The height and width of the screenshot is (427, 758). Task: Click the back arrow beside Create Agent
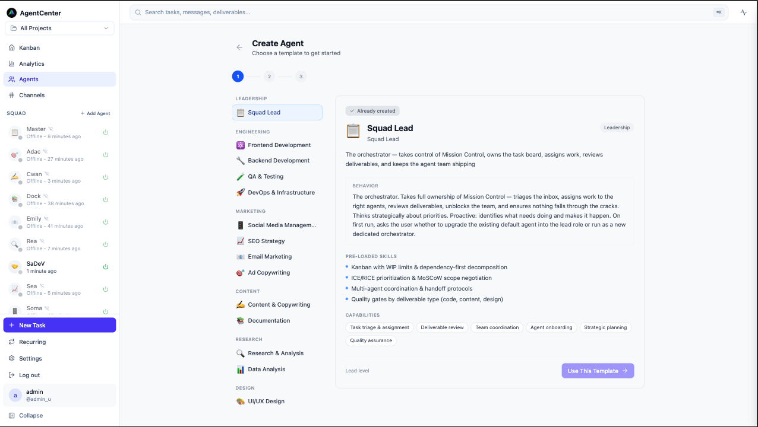(239, 47)
